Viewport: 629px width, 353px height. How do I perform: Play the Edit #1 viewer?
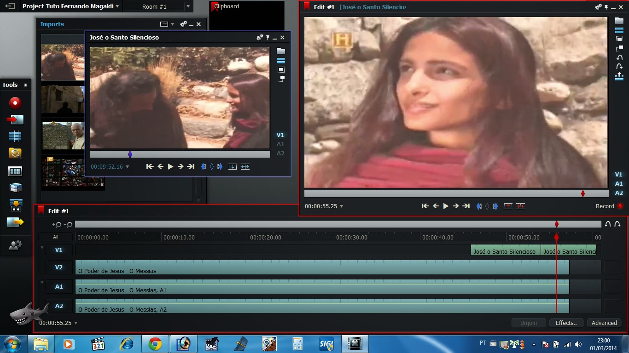point(446,206)
